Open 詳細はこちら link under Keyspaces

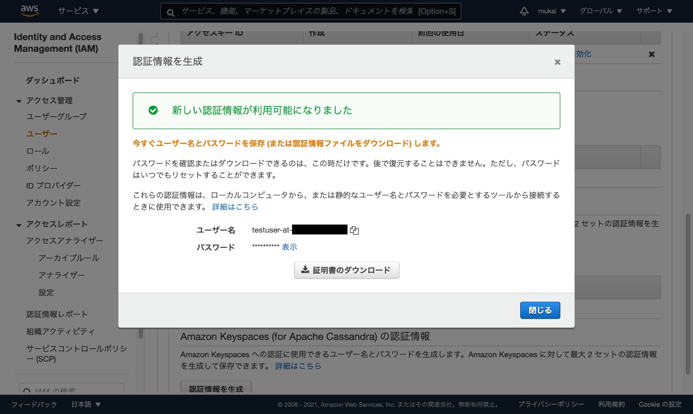tap(298, 366)
